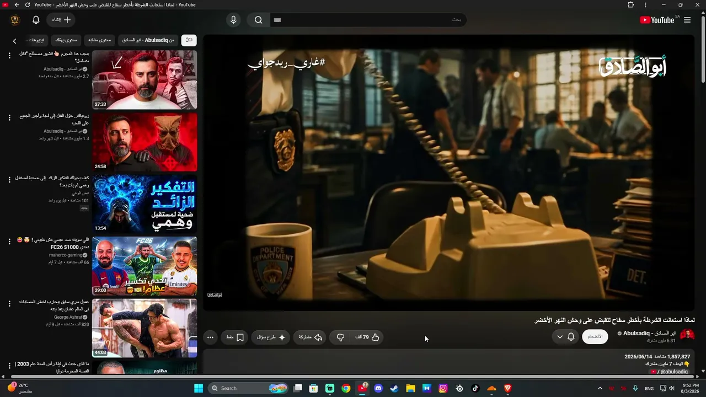Image resolution: width=706 pixels, height=397 pixels.
Task: Open options menu for the 27:33 video
Action: coord(9,55)
